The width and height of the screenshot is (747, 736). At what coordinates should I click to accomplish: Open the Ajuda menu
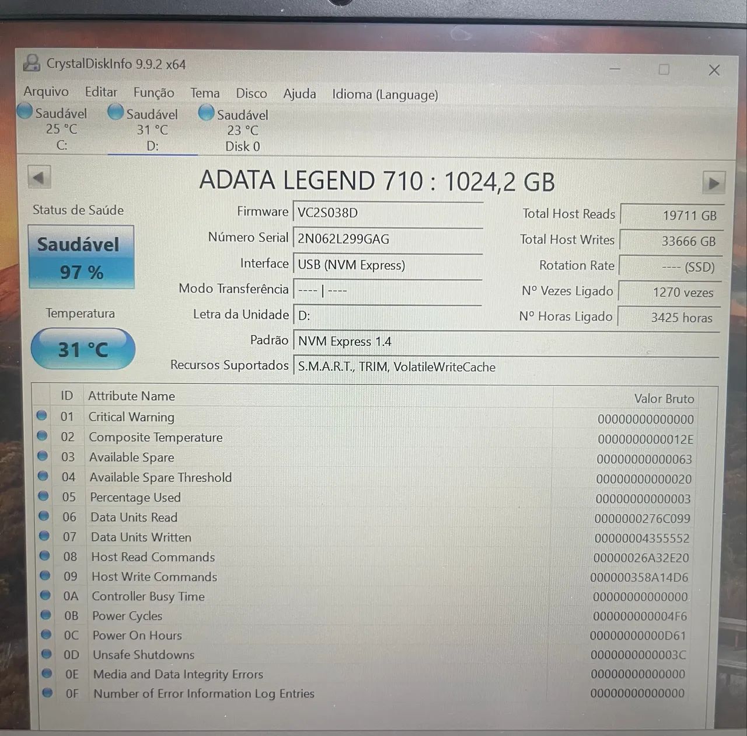tap(299, 94)
